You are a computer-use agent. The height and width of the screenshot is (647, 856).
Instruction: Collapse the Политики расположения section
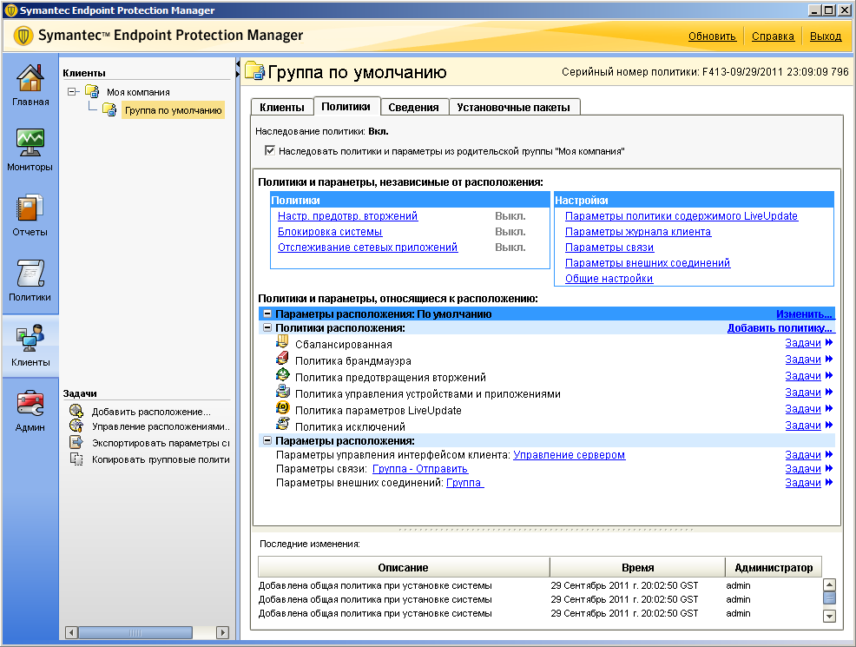267,328
